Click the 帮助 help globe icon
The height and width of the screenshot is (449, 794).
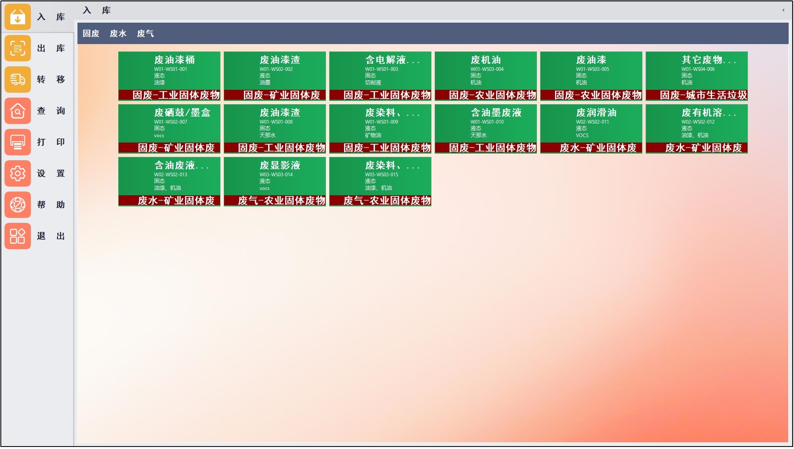pos(18,205)
